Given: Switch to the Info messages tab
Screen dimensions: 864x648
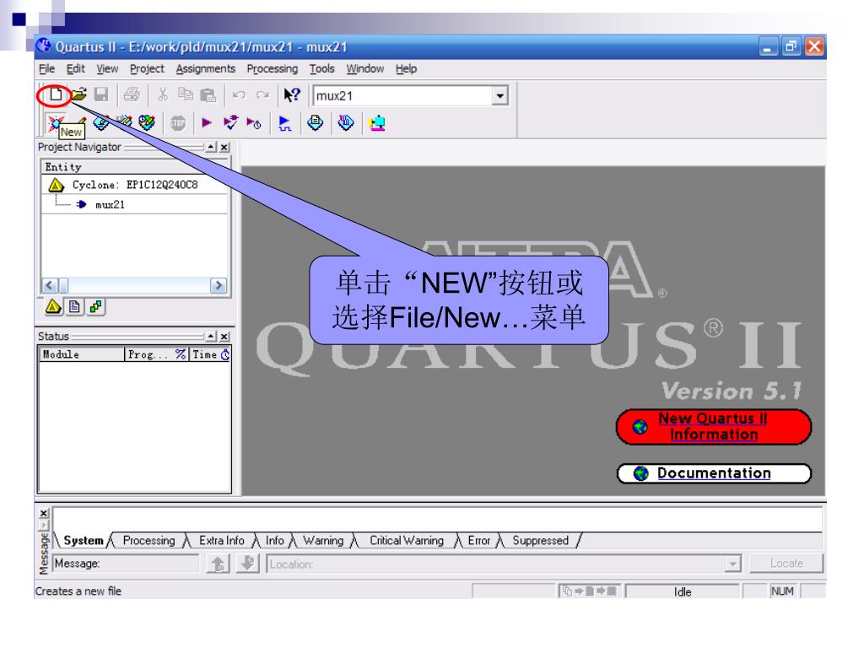Looking at the screenshot, I should [x=274, y=541].
